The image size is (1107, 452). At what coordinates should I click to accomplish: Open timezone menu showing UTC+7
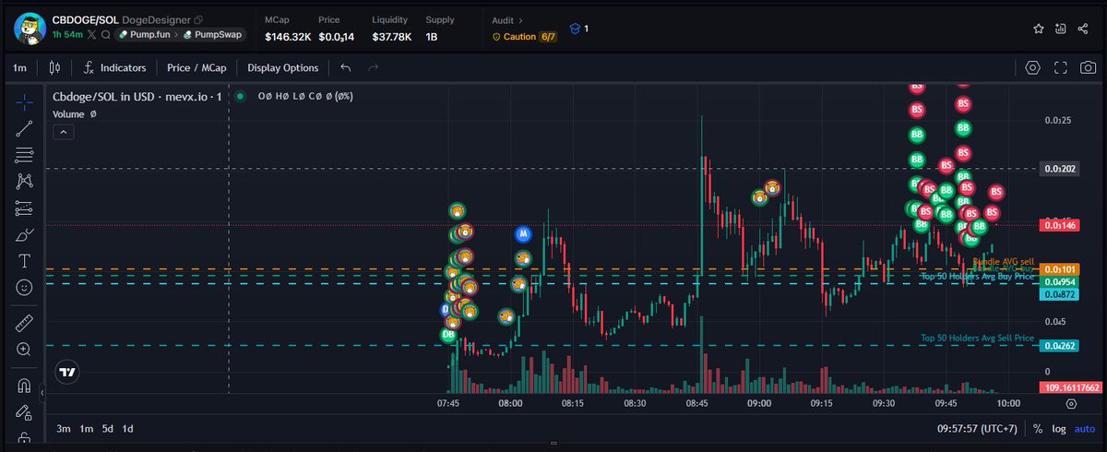(977, 428)
